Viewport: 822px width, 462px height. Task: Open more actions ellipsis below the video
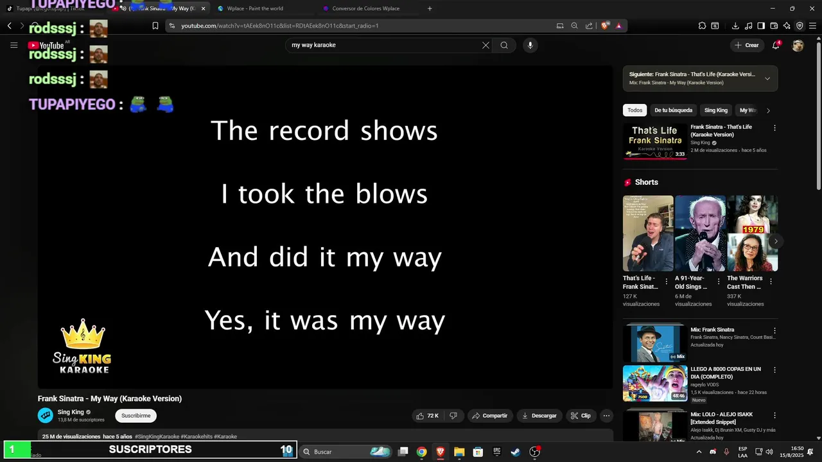click(x=606, y=416)
